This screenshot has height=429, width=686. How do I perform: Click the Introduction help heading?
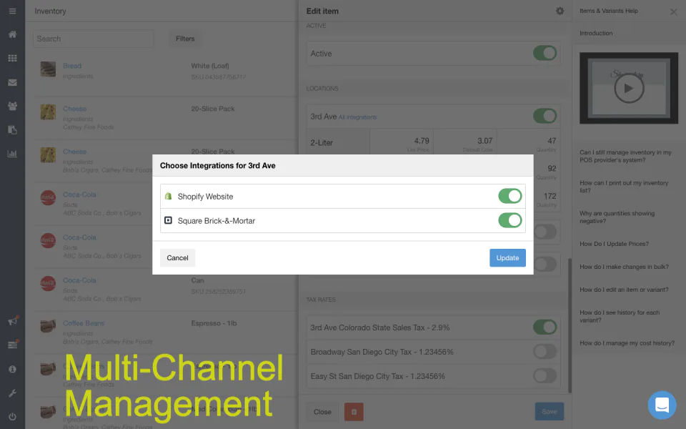point(596,34)
